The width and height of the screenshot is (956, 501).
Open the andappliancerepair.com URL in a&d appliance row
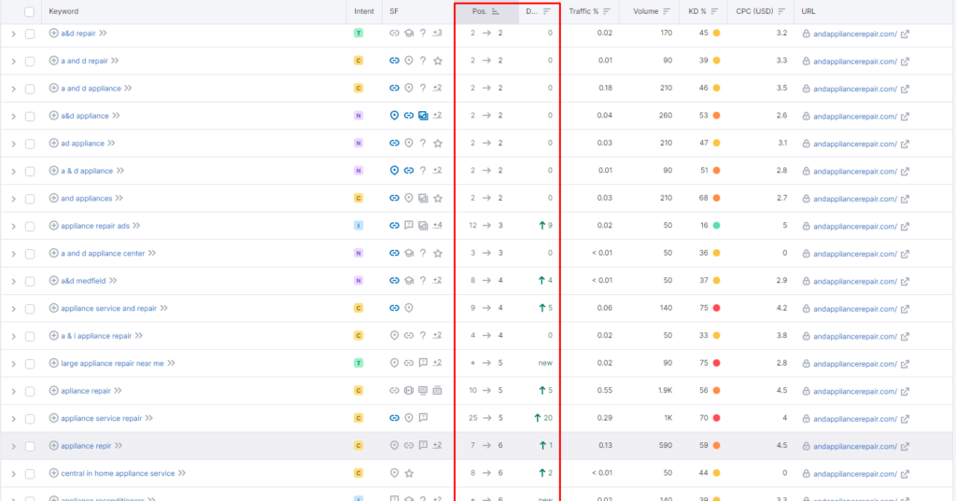click(855, 117)
